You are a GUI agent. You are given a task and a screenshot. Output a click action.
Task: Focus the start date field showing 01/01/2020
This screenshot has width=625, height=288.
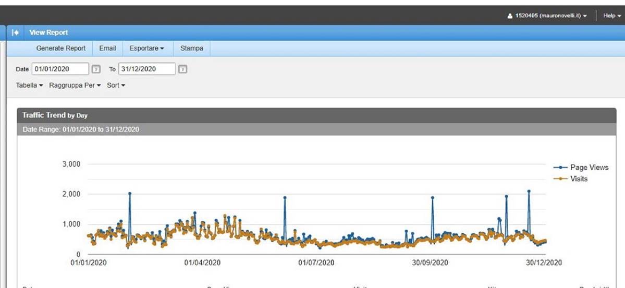click(60, 69)
